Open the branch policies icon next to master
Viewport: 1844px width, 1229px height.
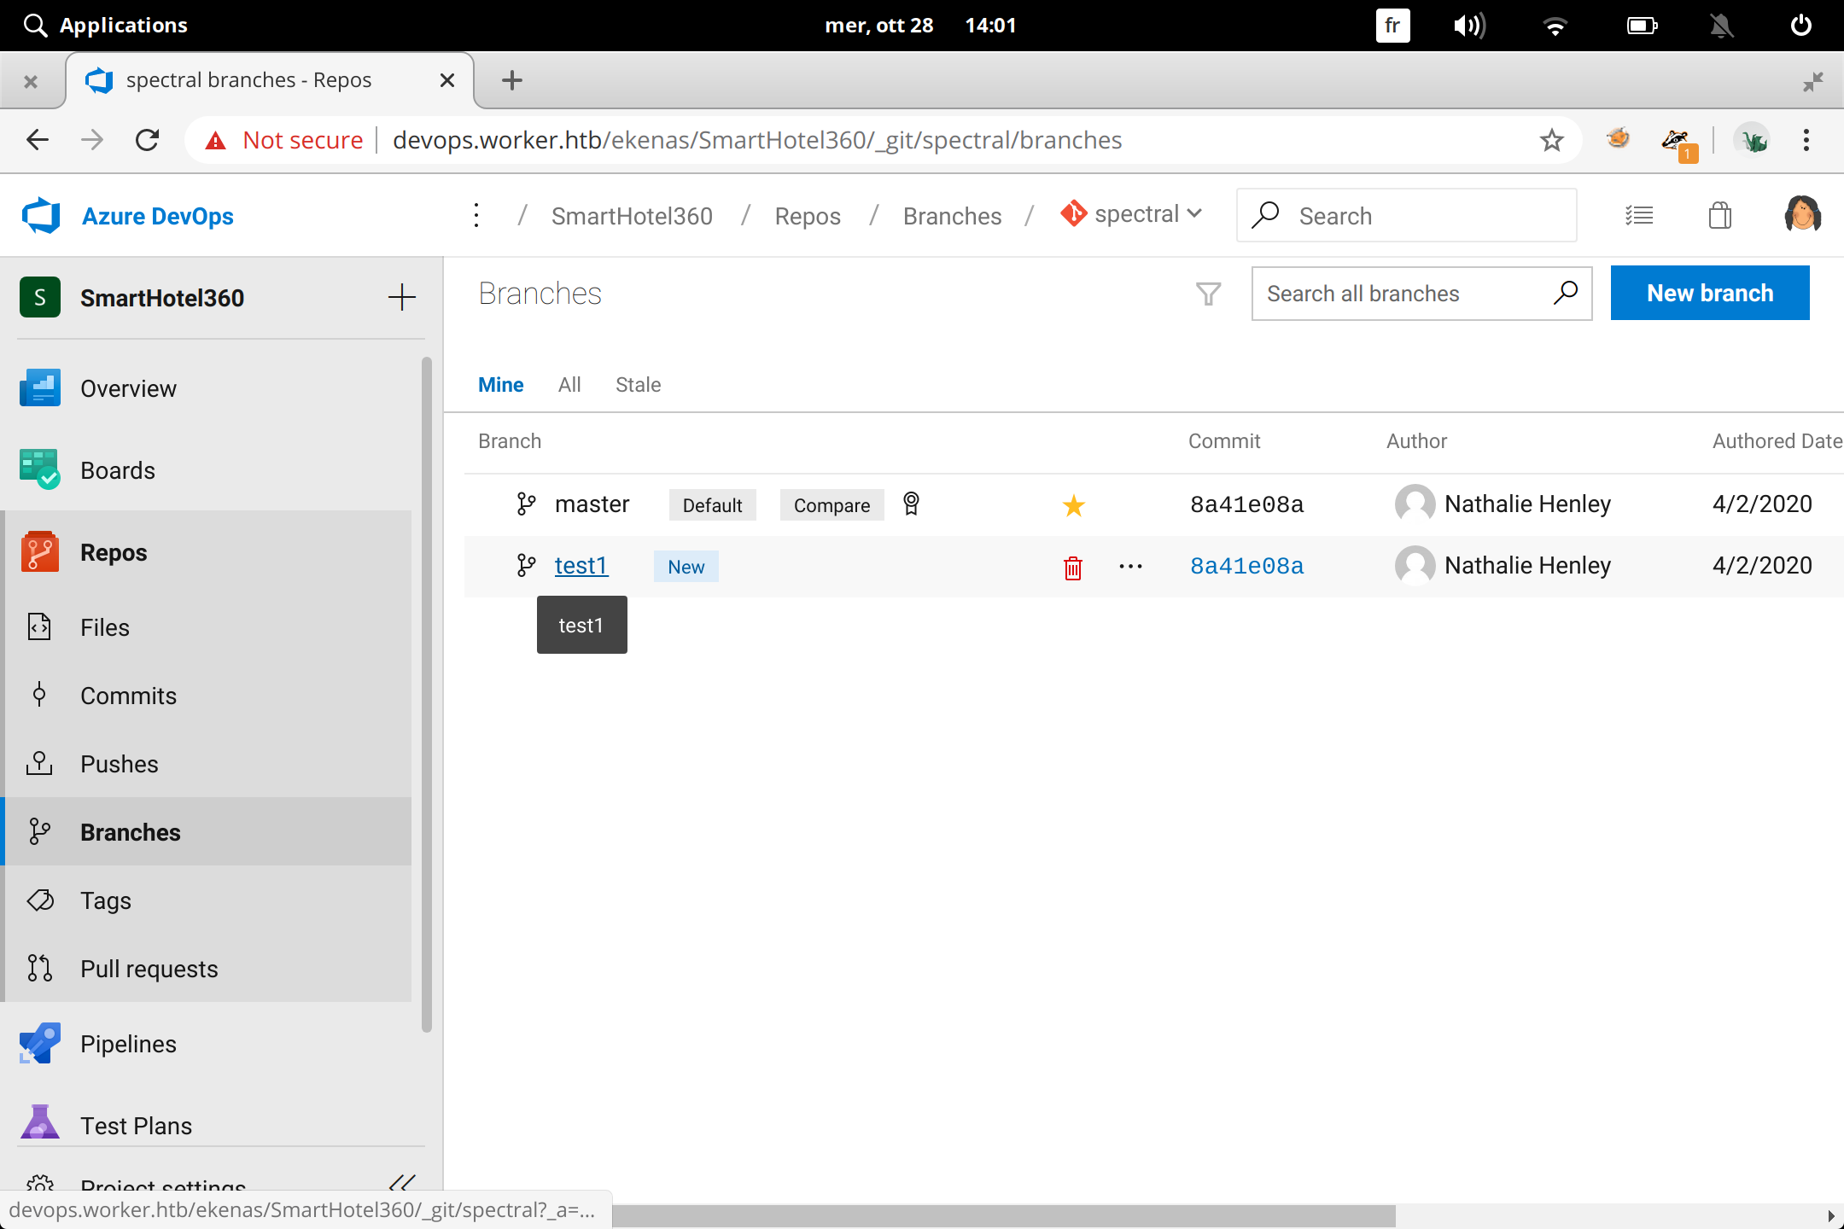[910, 504]
